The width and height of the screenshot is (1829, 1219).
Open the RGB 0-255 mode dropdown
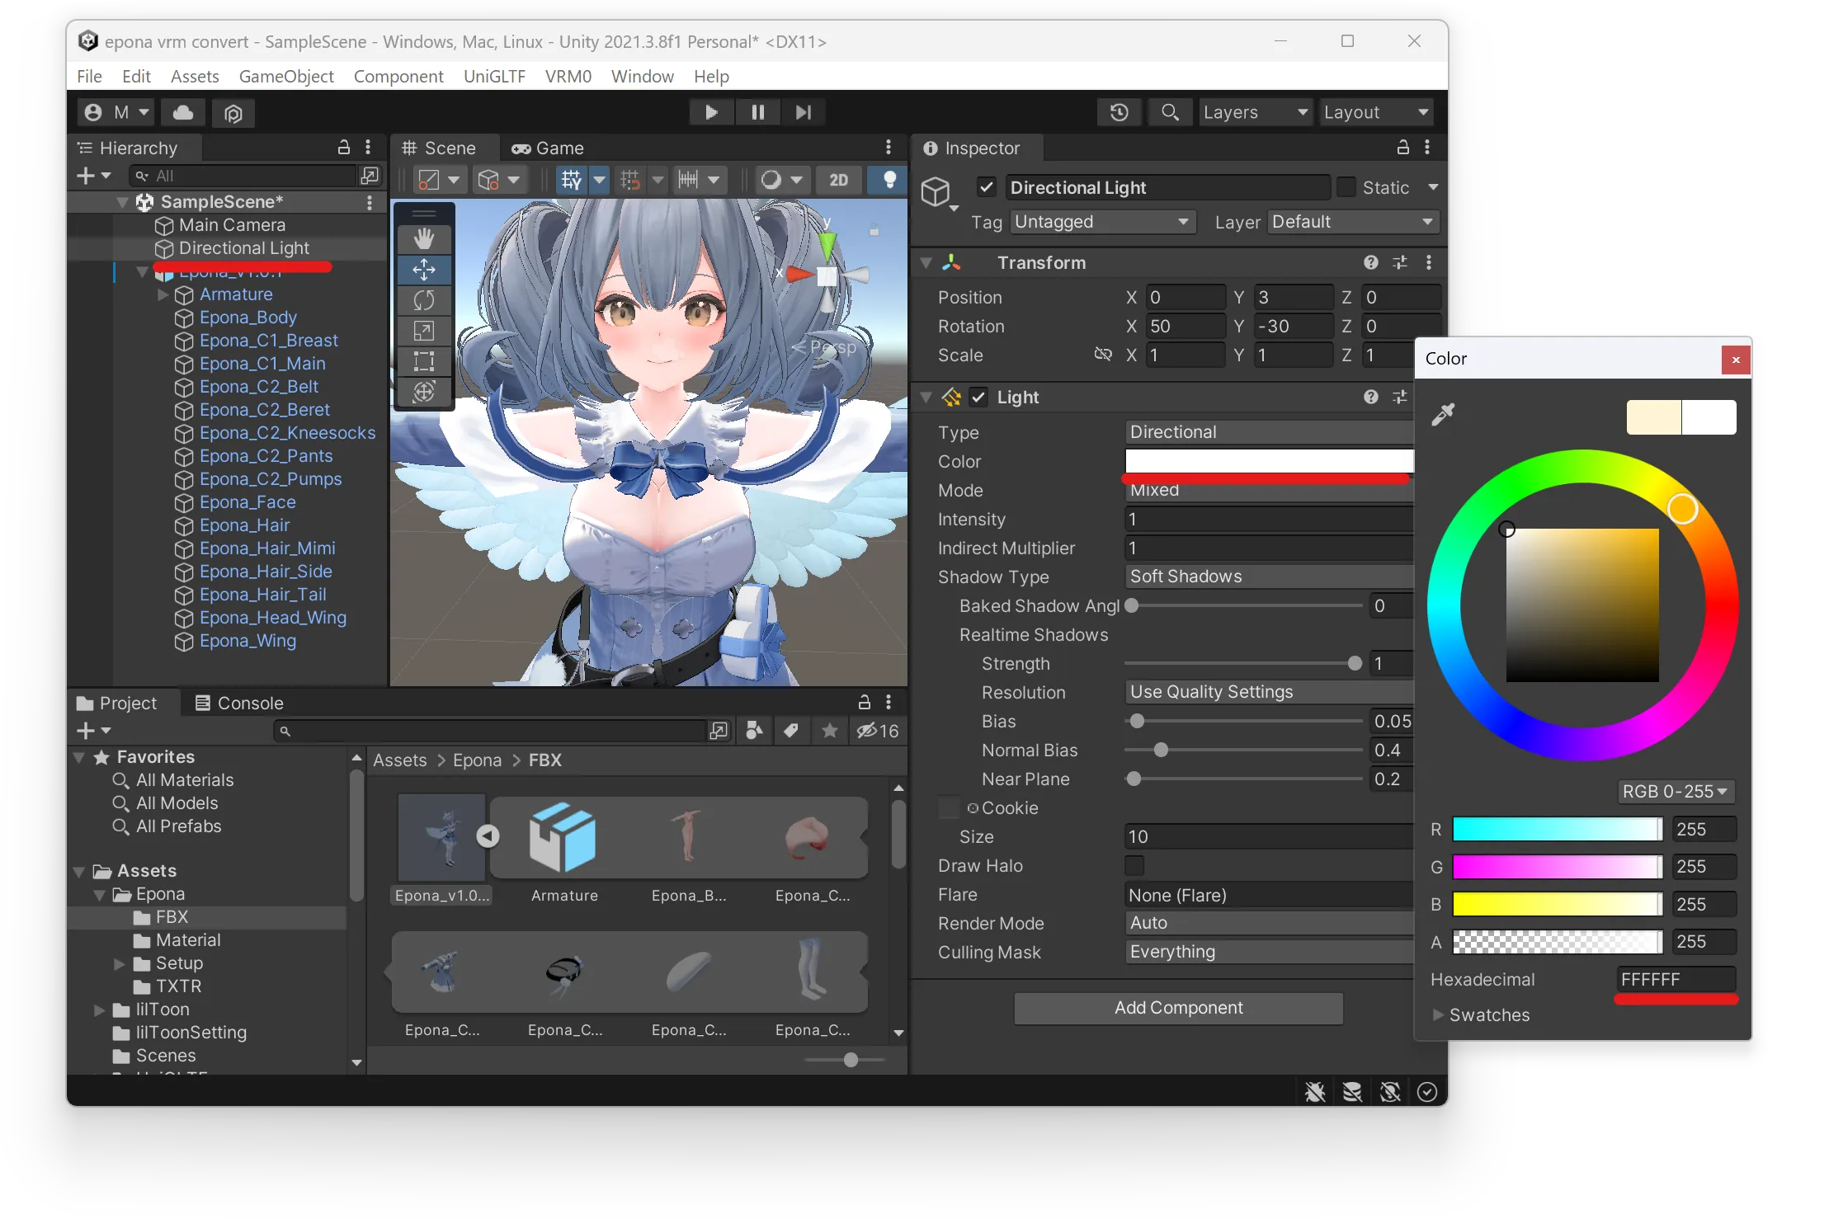pyautogui.click(x=1675, y=791)
